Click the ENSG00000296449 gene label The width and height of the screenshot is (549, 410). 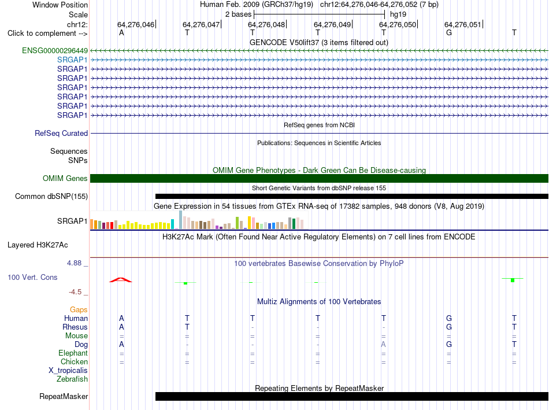click(55, 50)
